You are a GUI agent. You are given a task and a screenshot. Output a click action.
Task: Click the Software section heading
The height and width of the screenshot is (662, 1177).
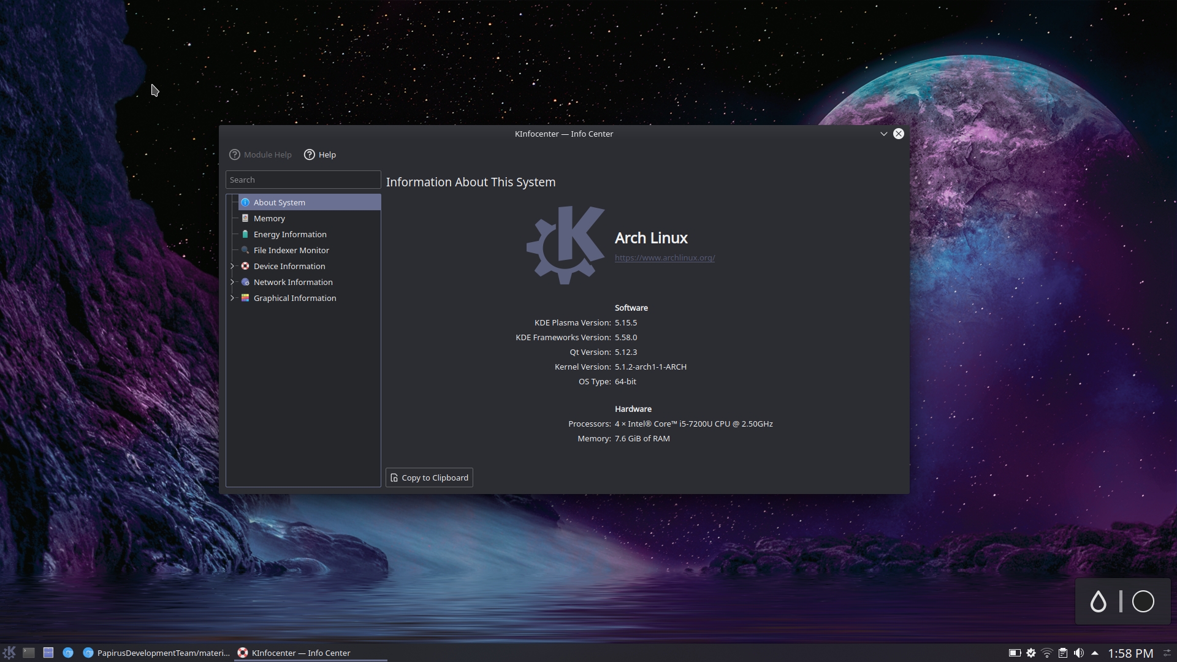631,308
